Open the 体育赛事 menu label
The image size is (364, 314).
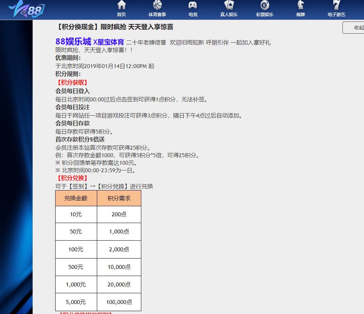click(x=157, y=15)
